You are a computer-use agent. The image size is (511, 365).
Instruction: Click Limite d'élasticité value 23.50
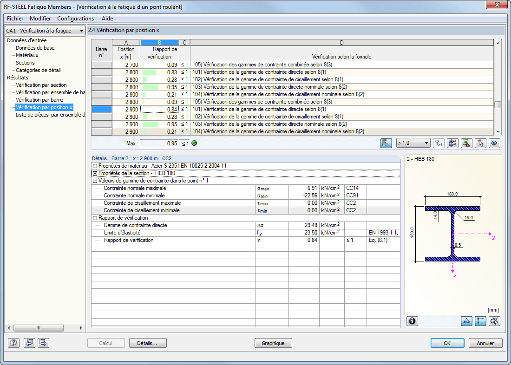[304, 233]
